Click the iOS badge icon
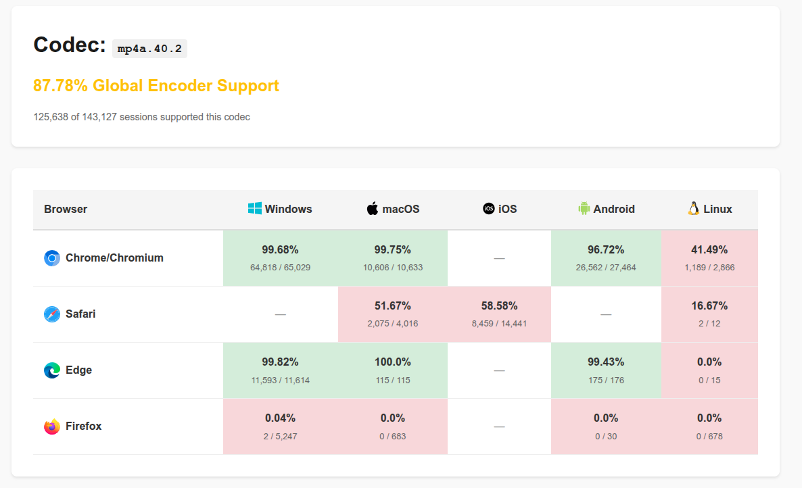The image size is (802, 488). coord(489,209)
